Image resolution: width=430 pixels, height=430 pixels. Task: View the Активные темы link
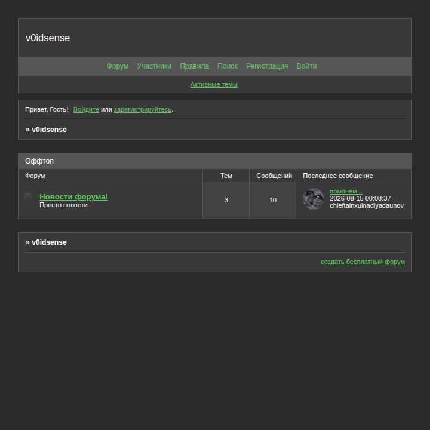coord(214,84)
